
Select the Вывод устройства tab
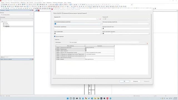tap(58, 13)
